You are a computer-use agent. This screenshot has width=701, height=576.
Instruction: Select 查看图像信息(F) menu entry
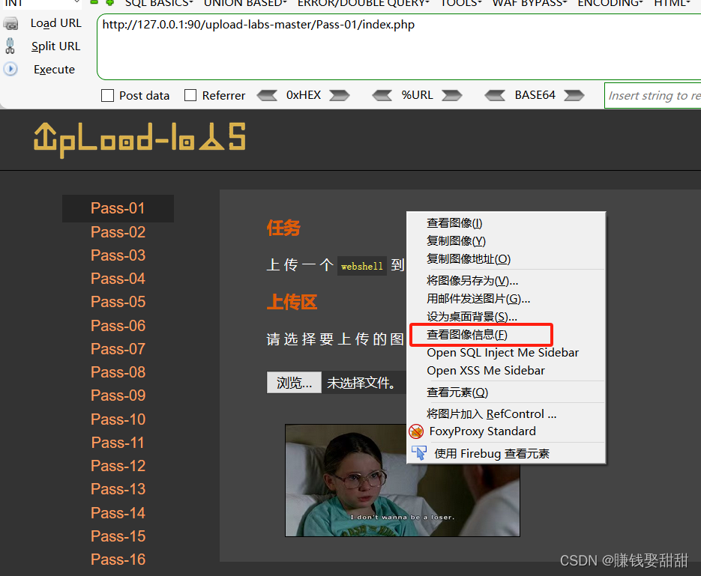point(506,334)
